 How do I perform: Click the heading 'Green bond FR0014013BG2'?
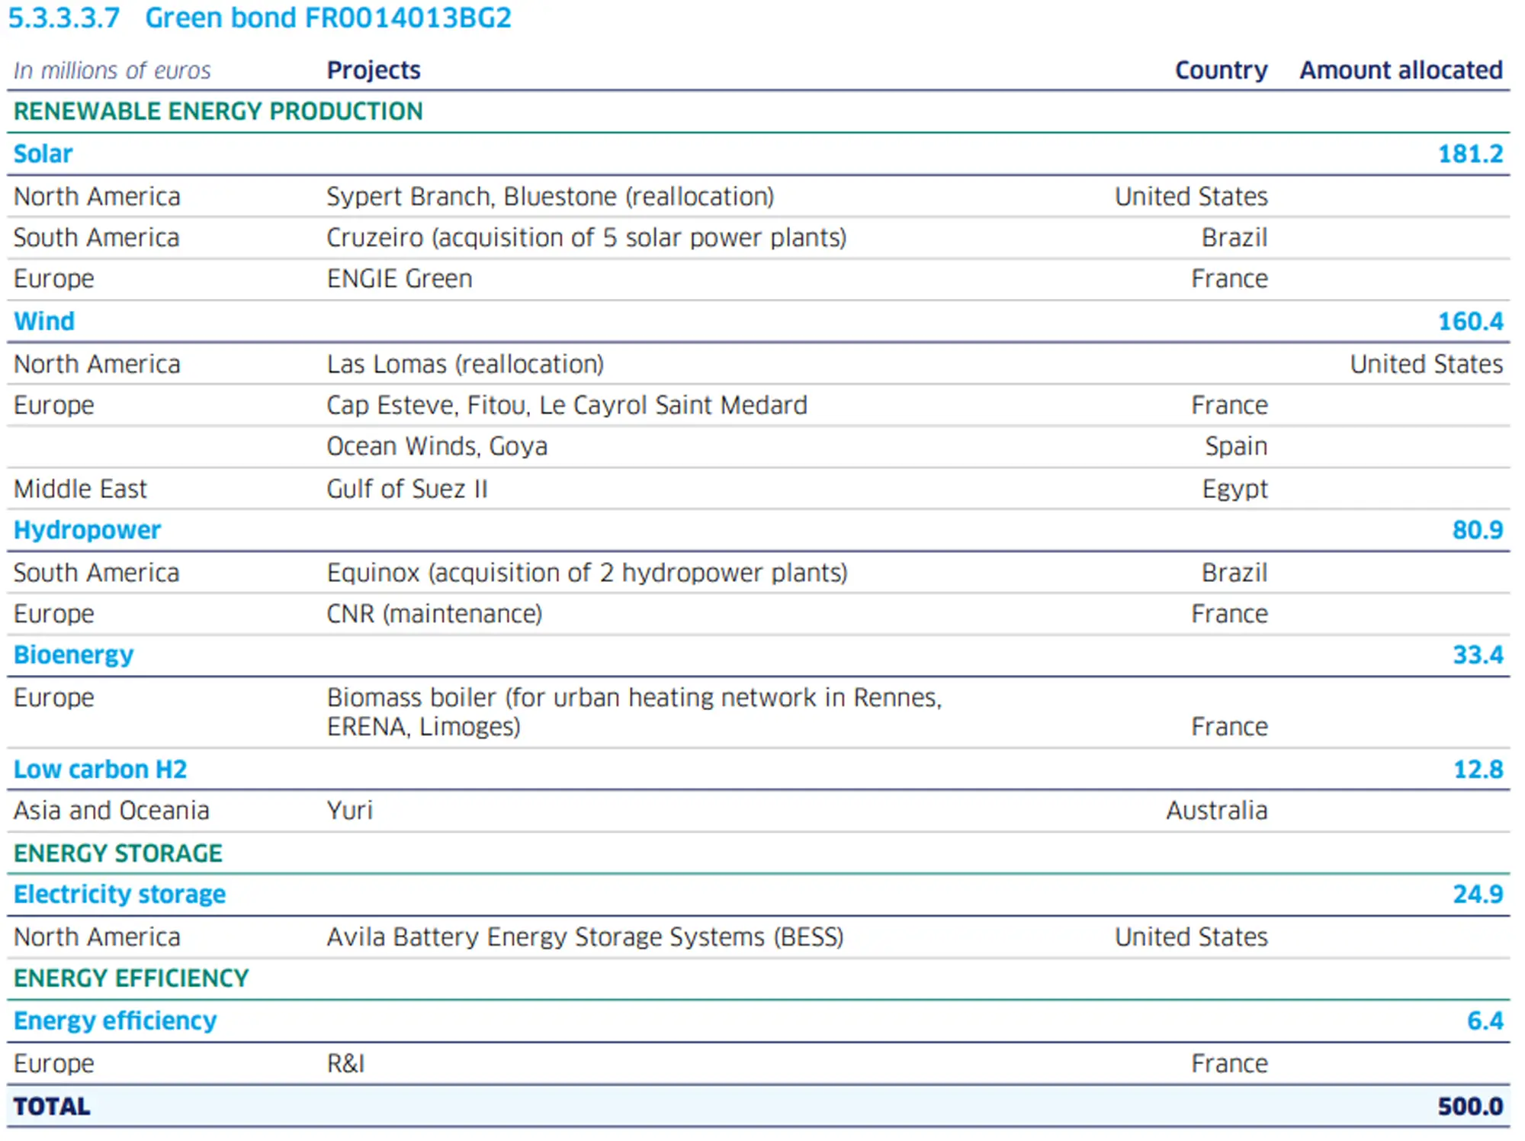pyautogui.click(x=328, y=18)
